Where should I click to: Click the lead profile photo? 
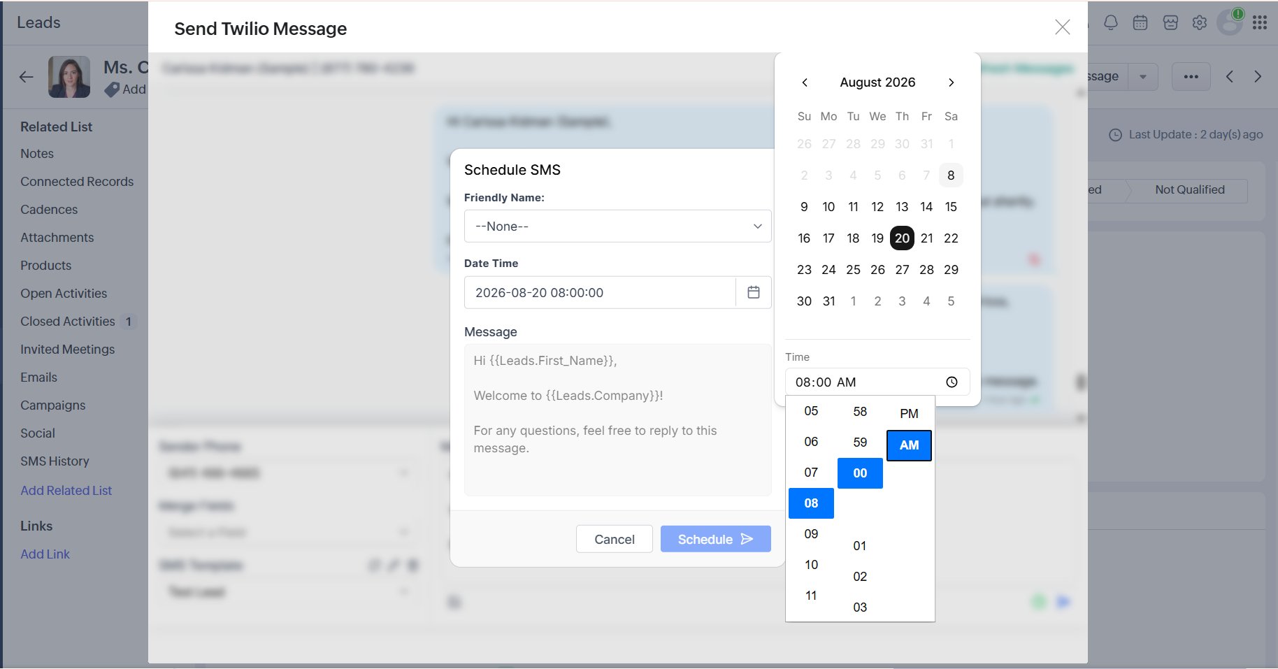click(x=69, y=77)
